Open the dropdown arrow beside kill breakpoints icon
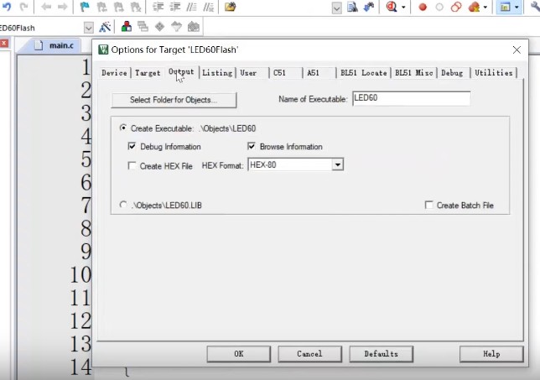 click(485, 8)
